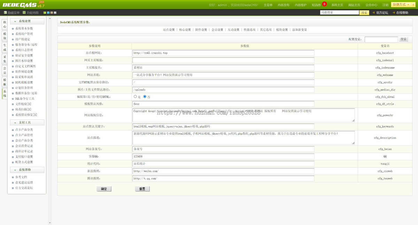
Task: Select the 是 radio for XHTML editor
Action: pyautogui.click(x=135, y=97)
